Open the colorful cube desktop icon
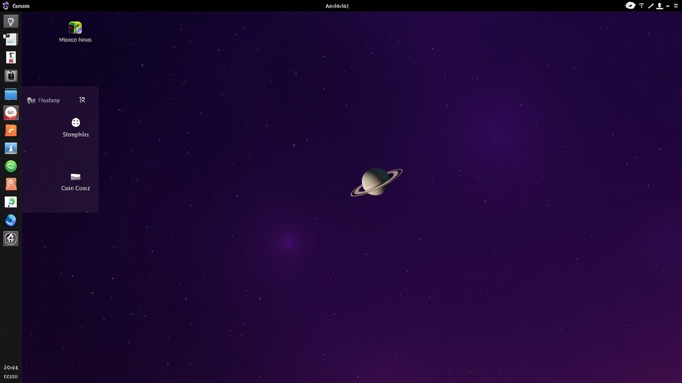Screen dimensions: 682x383 coord(75,28)
